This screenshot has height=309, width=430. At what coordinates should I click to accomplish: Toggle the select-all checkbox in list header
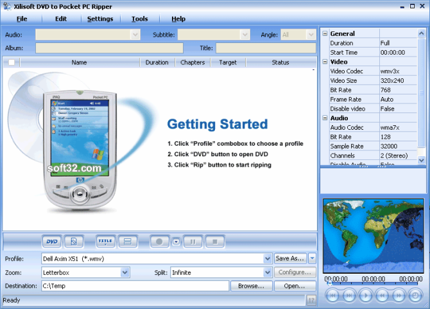click(x=12, y=62)
